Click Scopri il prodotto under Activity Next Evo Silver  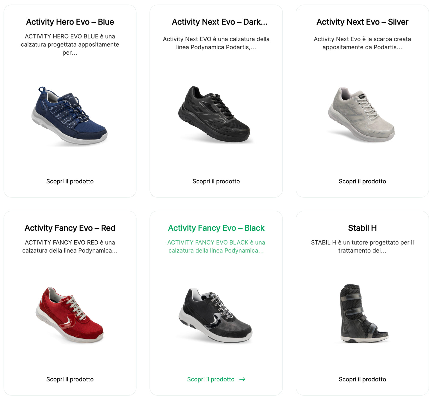point(363,181)
